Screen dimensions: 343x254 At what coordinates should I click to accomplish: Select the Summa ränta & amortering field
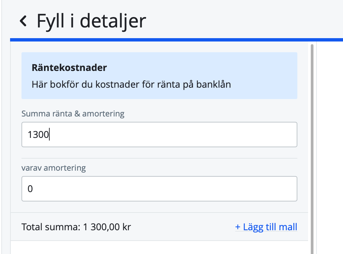pyautogui.click(x=159, y=135)
